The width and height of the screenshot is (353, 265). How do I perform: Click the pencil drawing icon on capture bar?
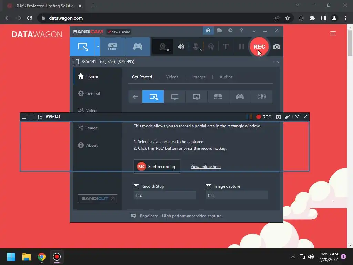(x=287, y=117)
